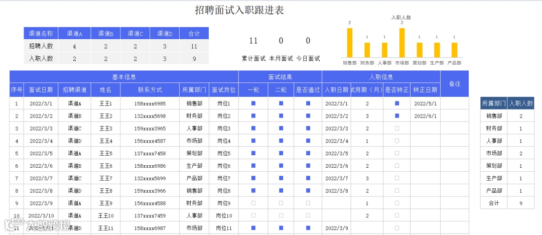Select the 招聘面试入职跟进表 title
Screen dimensions: 542x235
click(239, 11)
